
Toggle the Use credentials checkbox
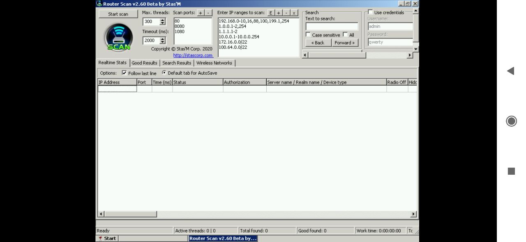(370, 12)
